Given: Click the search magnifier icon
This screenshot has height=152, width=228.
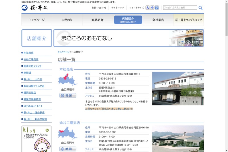Looking at the screenshot, I should click(x=200, y=8).
